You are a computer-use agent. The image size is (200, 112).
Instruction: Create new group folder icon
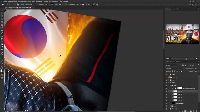tap(191, 111)
